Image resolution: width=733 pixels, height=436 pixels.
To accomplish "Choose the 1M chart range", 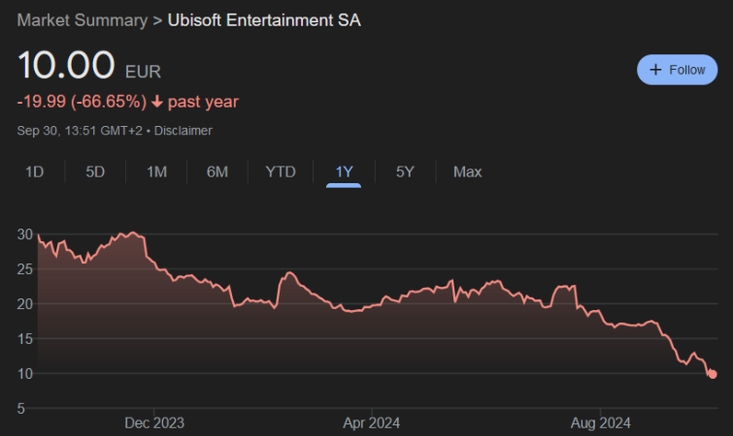I will tap(156, 172).
